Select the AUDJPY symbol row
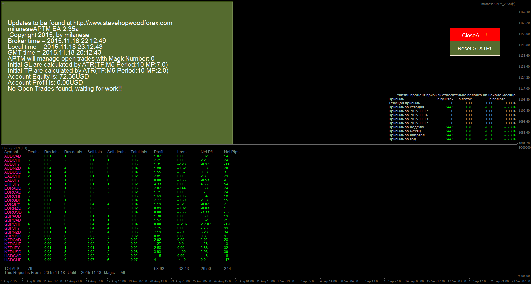The image size is (531, 284). 116,164
